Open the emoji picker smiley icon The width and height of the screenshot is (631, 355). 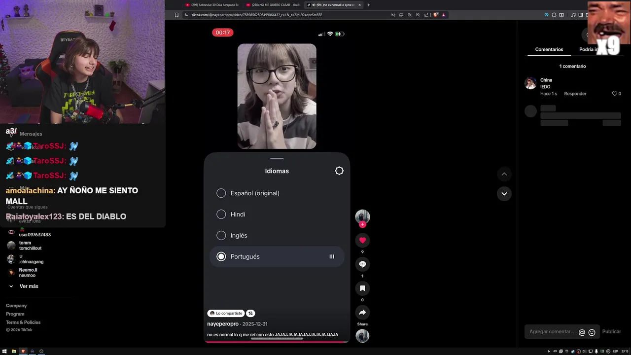592,332
